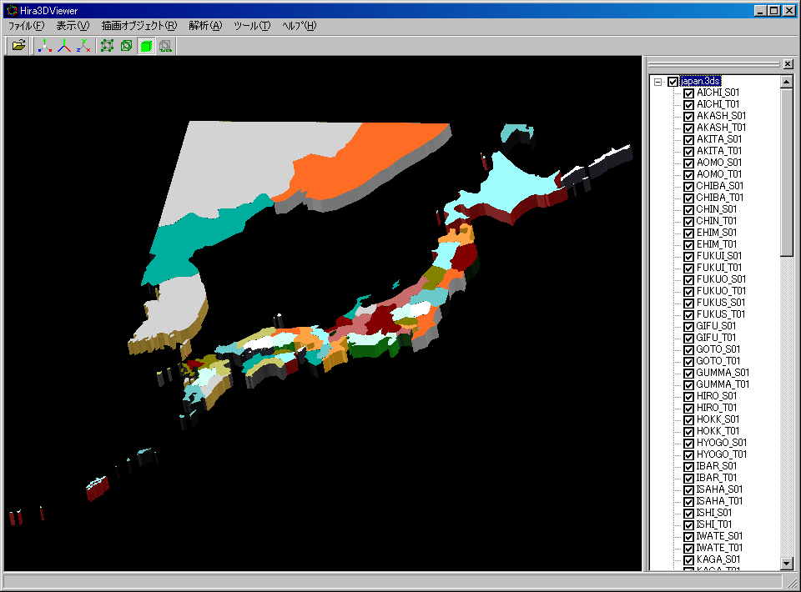Select the KAGA_S01 tree item label
Screen dimensions: 801x592
(x=718, y=559)
